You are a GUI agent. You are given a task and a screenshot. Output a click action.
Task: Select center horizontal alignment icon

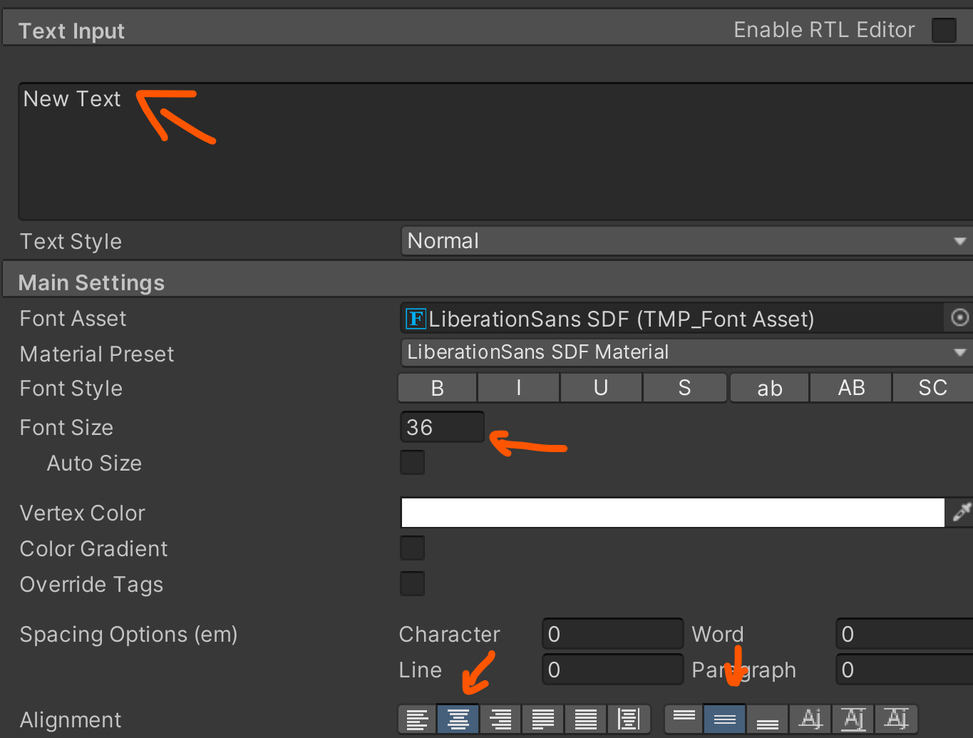pos(458,719)
